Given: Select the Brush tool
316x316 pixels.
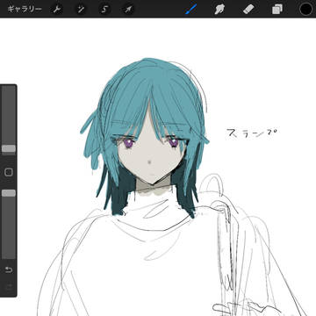Looking at the screenshot, I should [191, 9].
